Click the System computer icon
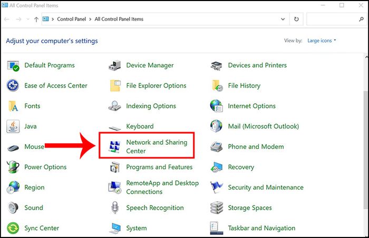The image size is (369, 238). (x=115, y=228)
